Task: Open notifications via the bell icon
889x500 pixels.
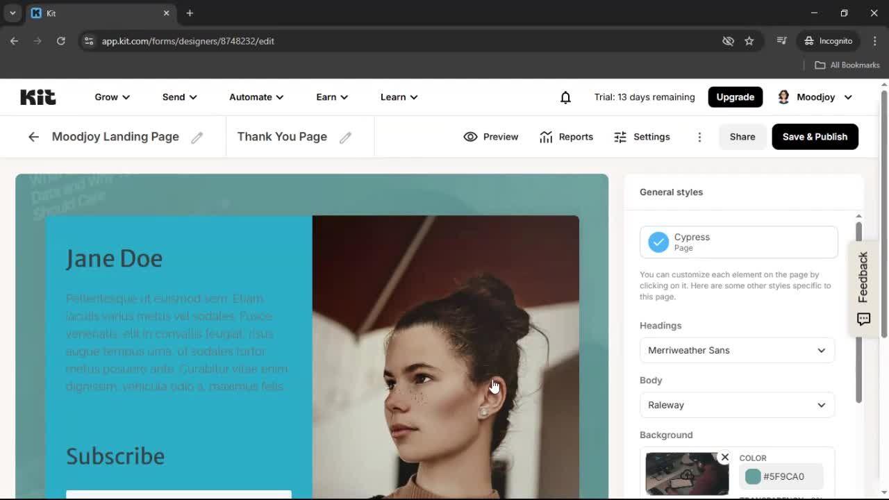Action: tap(565, 97)
